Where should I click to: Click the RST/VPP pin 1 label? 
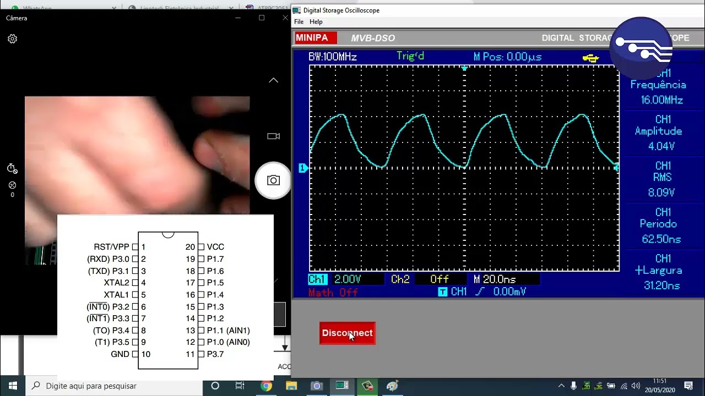[x=112, y=247]
